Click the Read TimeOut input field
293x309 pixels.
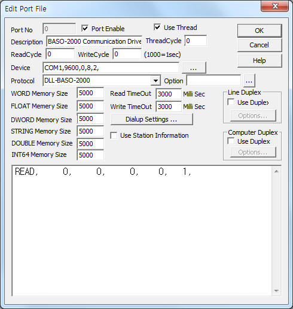point(169,94)
